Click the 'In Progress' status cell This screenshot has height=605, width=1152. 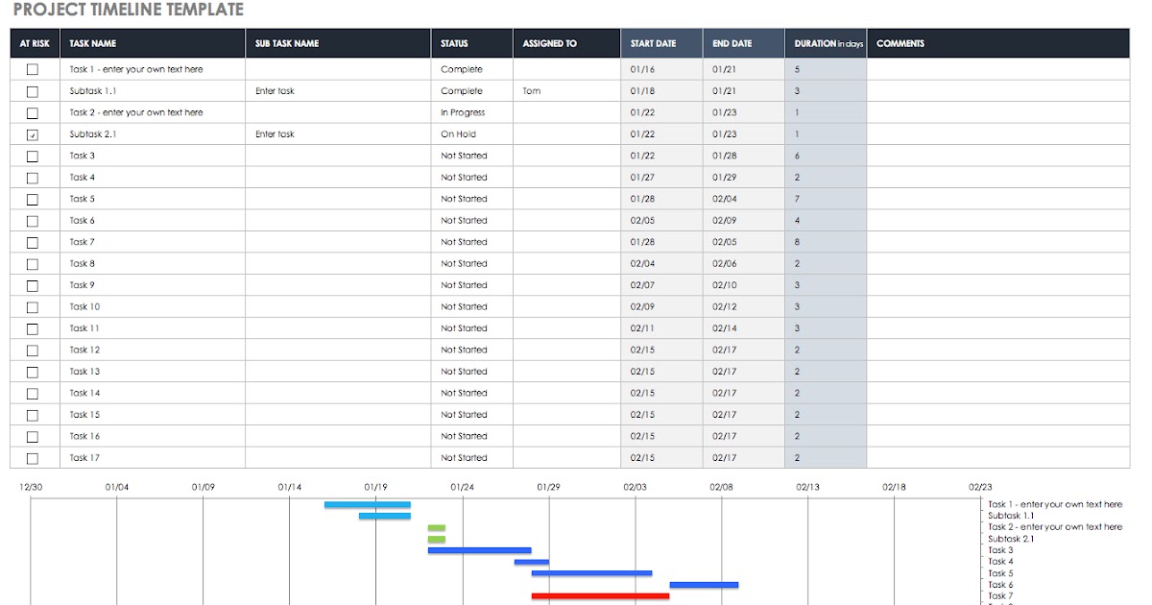coord(472,112)
